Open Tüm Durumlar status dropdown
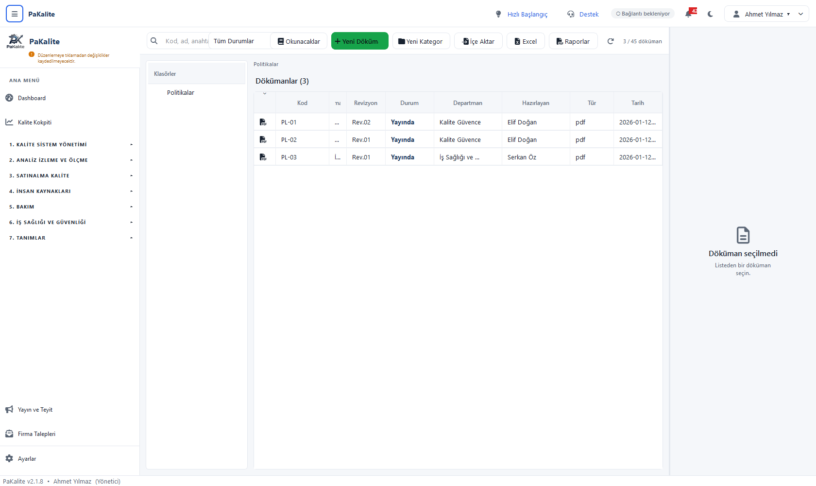Screen dimensions: 816x486 [239, 41]
